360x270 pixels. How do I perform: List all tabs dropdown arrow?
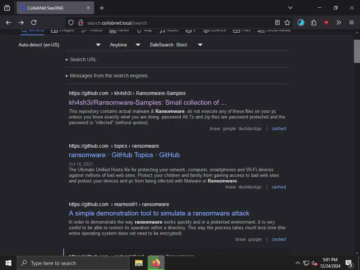coord(290,8)
